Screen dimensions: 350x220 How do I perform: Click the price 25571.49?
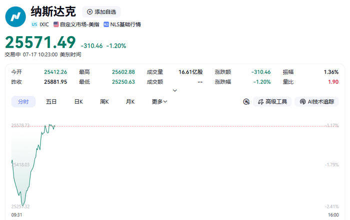[40, 42]
